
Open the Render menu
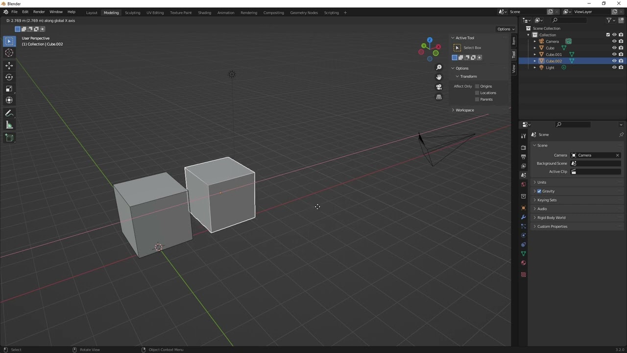(39, 12)
